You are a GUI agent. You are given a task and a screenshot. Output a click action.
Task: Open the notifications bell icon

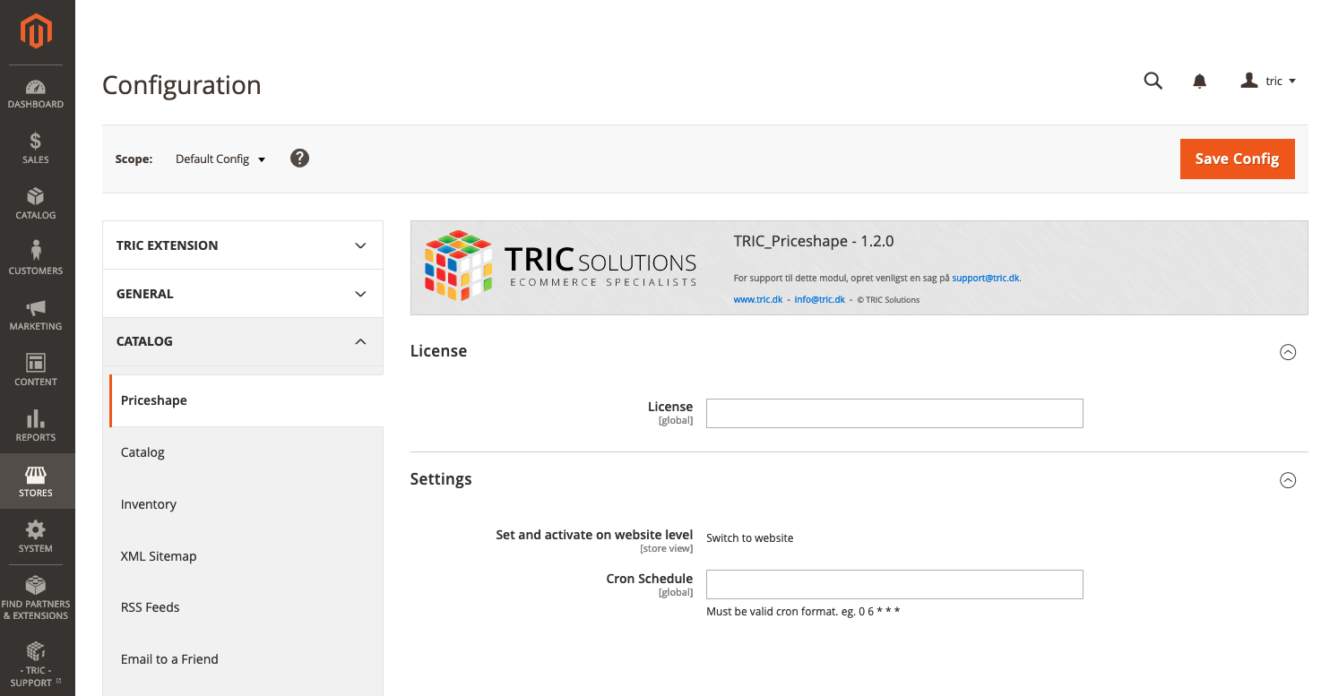[1199, 82]
